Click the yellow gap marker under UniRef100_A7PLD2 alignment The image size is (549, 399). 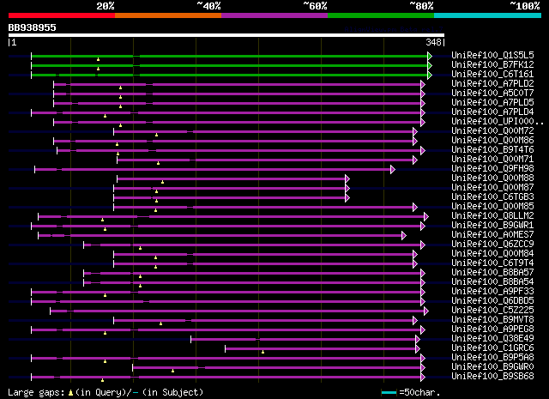pyautogui.click(x=120, y=88)
